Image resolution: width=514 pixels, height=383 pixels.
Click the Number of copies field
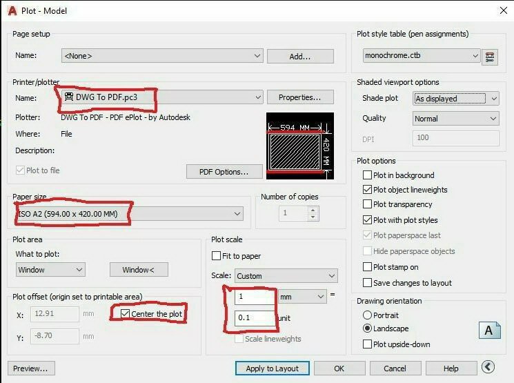294,213
